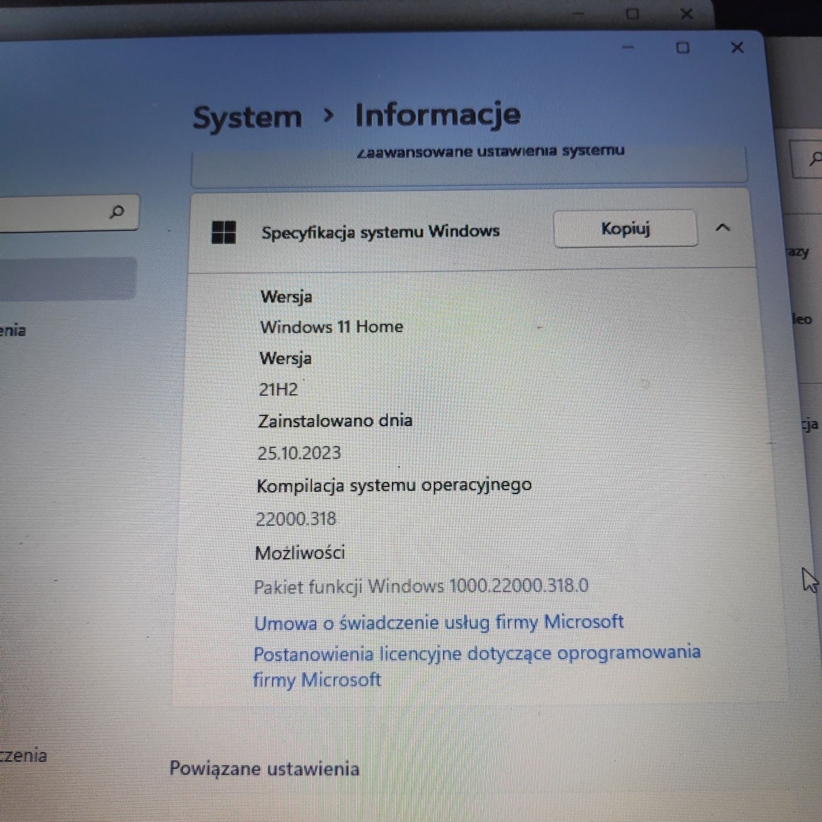Select the install date 25.10.2023
822x822 pixels.
pyautogui.click(x=299, y=453)
